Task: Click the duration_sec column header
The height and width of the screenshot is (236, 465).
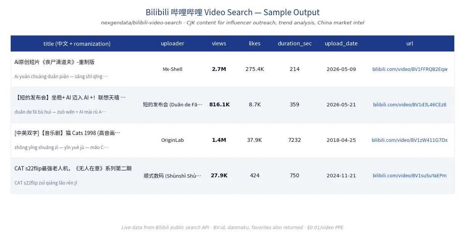Action: [x=295, y=43]
